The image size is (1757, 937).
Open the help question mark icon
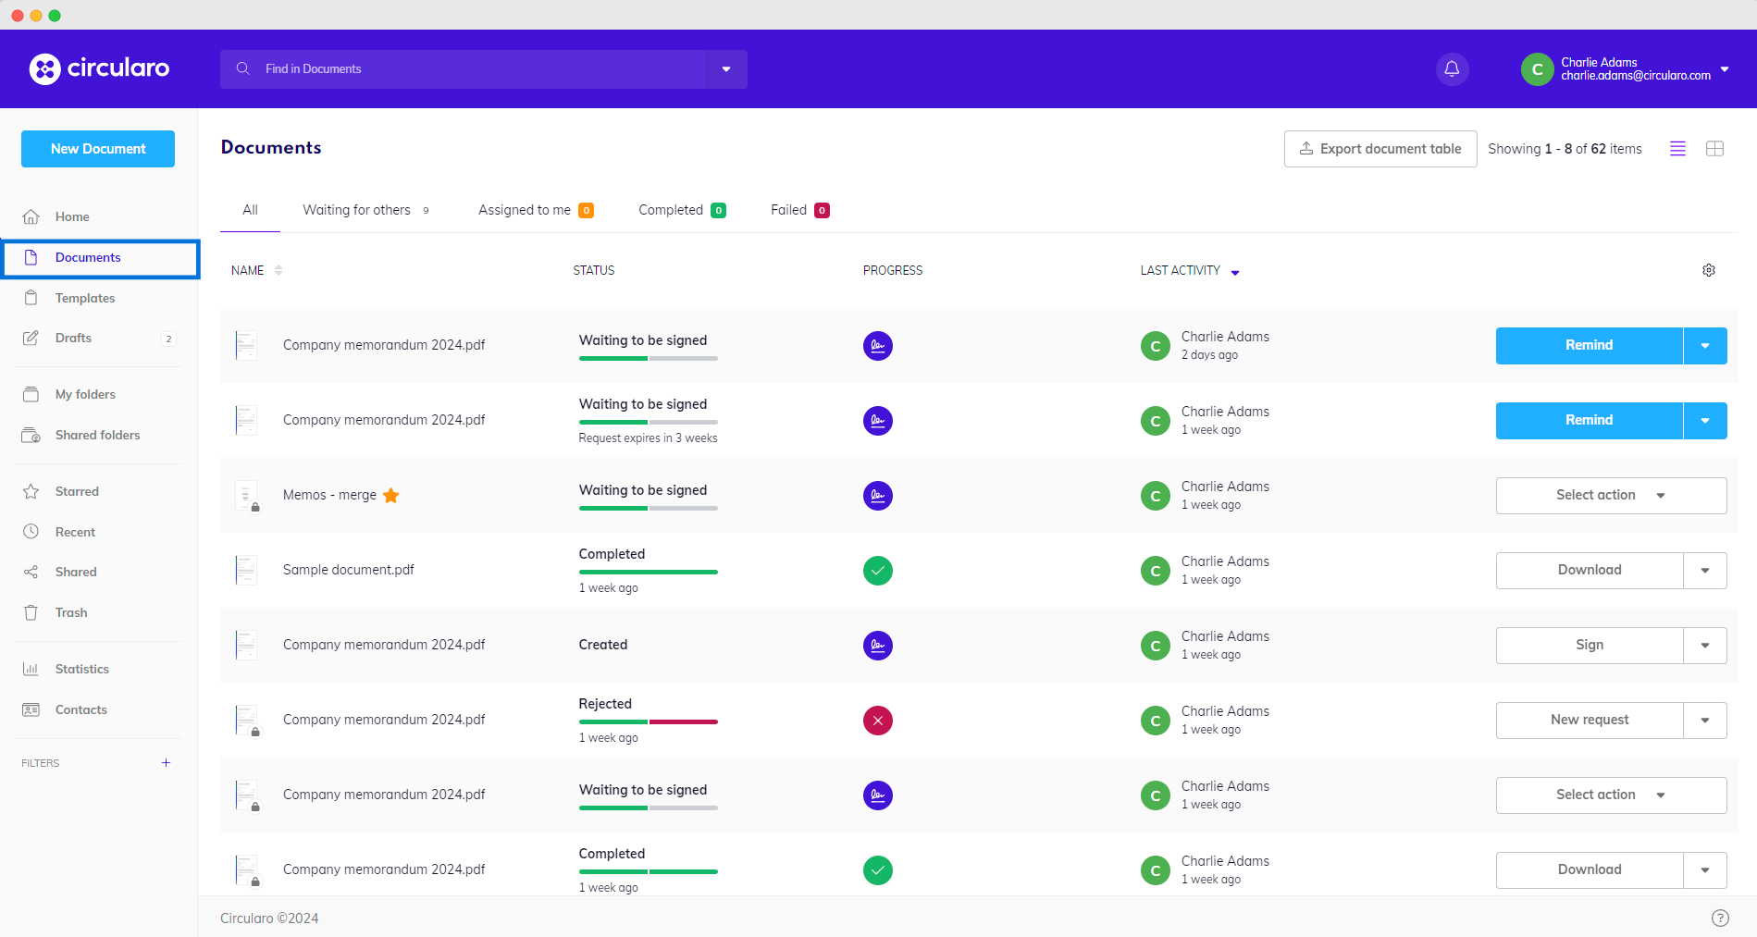pos(1719,918)
